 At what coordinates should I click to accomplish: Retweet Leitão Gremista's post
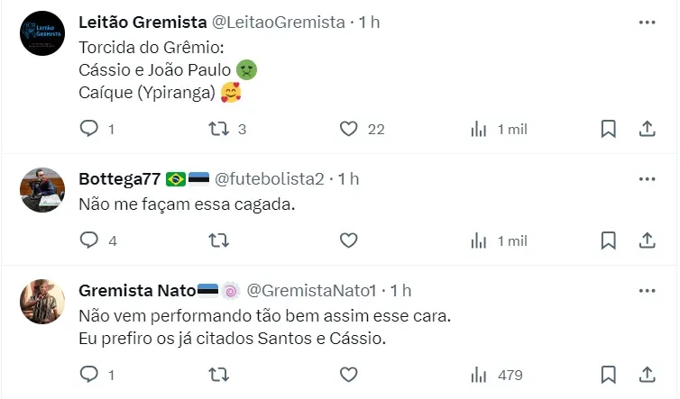coord(218,129)
